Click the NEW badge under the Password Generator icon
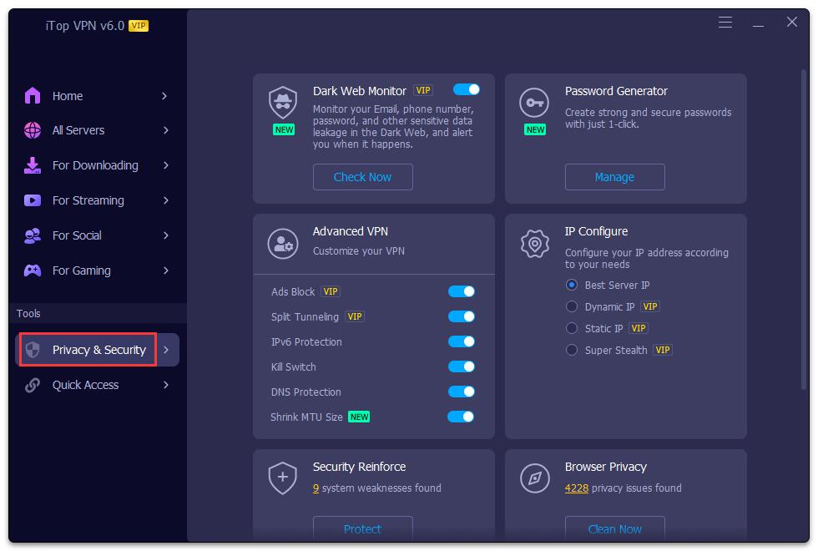The width and height of the screenshot is (818, 551). (535, 130)
